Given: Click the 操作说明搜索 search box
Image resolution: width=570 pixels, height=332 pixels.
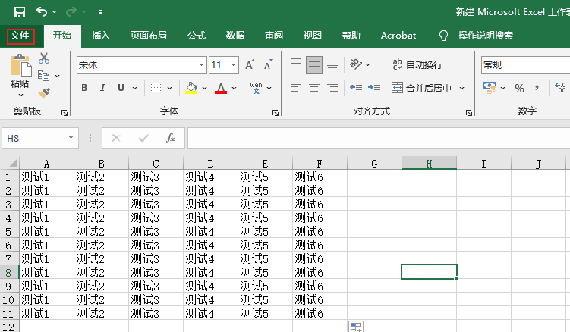Looking at the screenshot, I should click(485, 36).
